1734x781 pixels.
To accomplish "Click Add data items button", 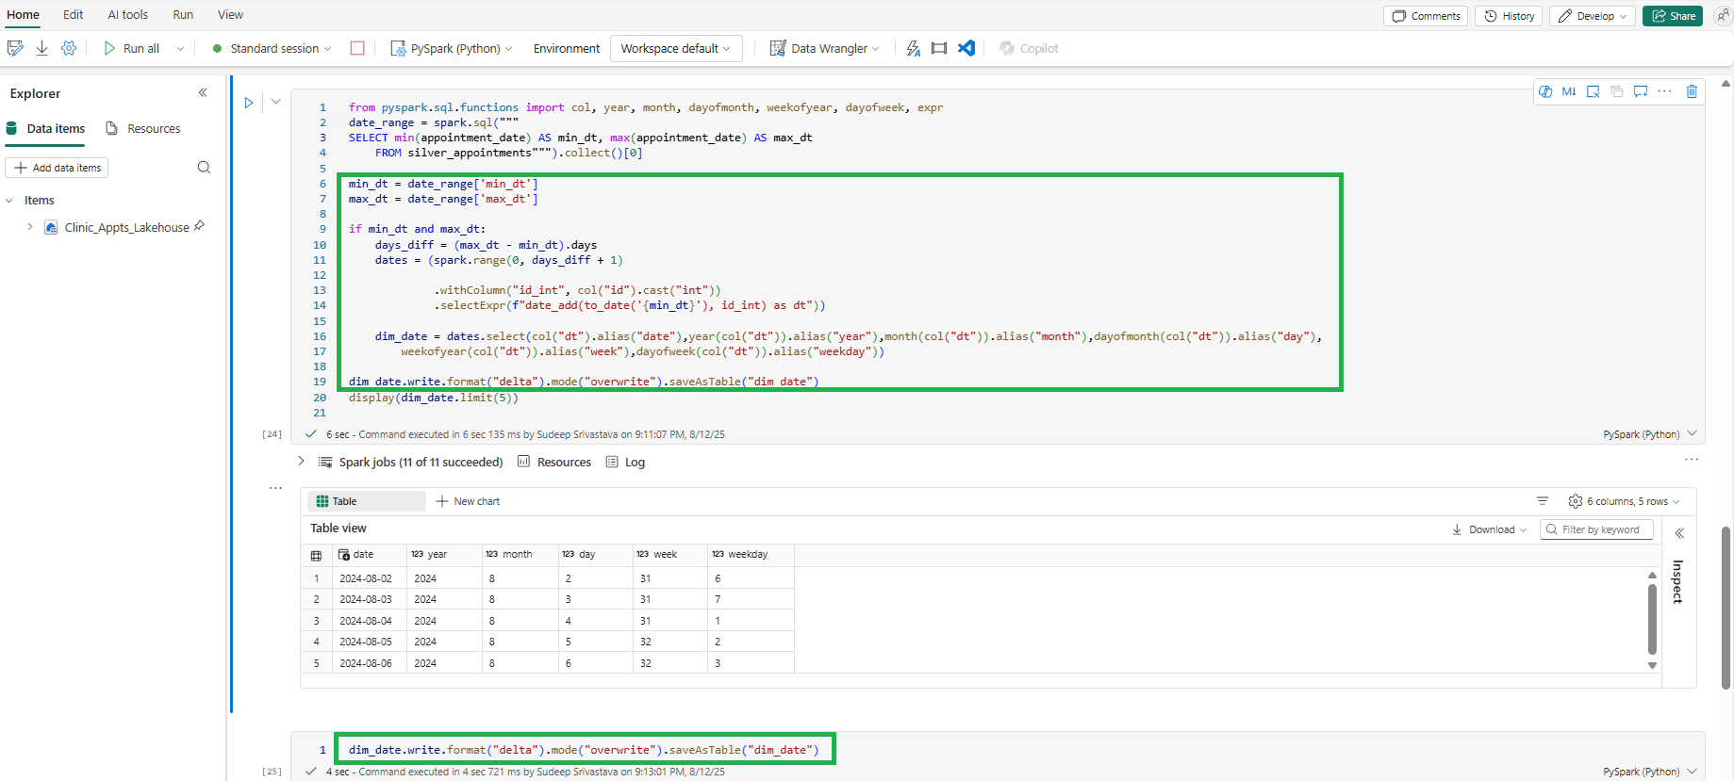I will pos(58,168).
